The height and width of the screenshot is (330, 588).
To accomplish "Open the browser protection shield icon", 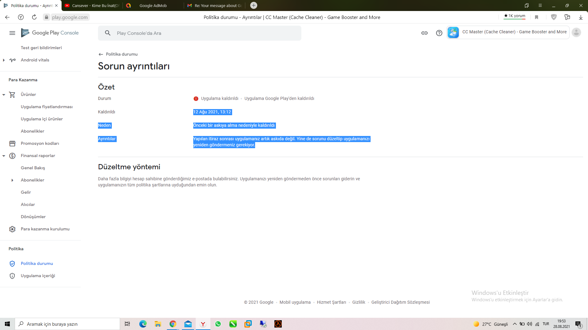I will click(x=554, y=17).
